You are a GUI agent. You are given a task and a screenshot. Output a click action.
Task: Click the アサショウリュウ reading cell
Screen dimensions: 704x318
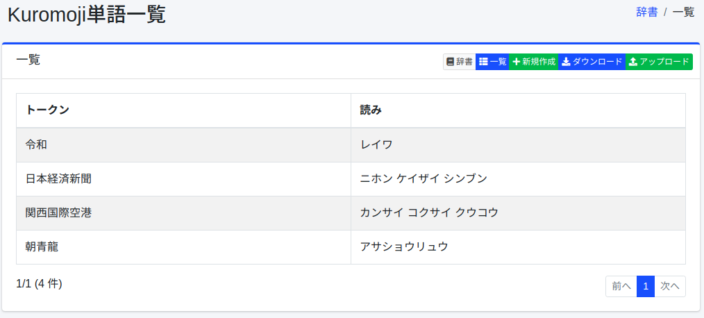tap(404, 246)
